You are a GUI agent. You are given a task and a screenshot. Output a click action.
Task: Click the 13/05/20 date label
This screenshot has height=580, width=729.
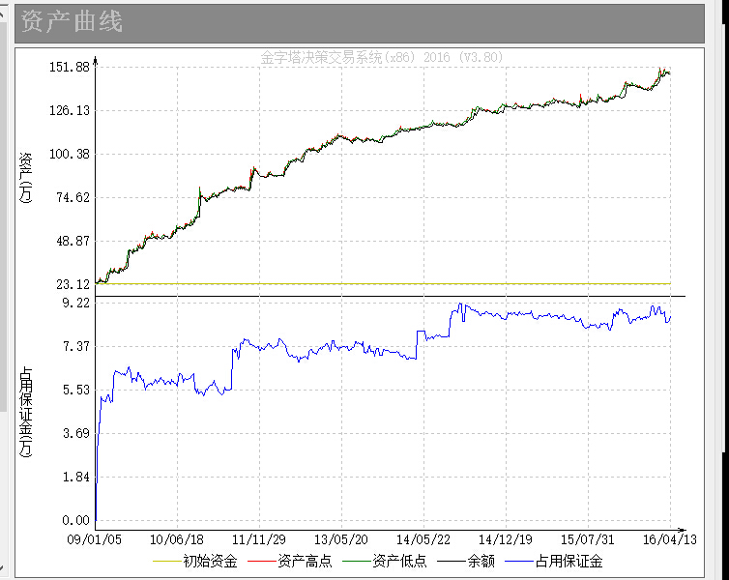coord(341,539)
